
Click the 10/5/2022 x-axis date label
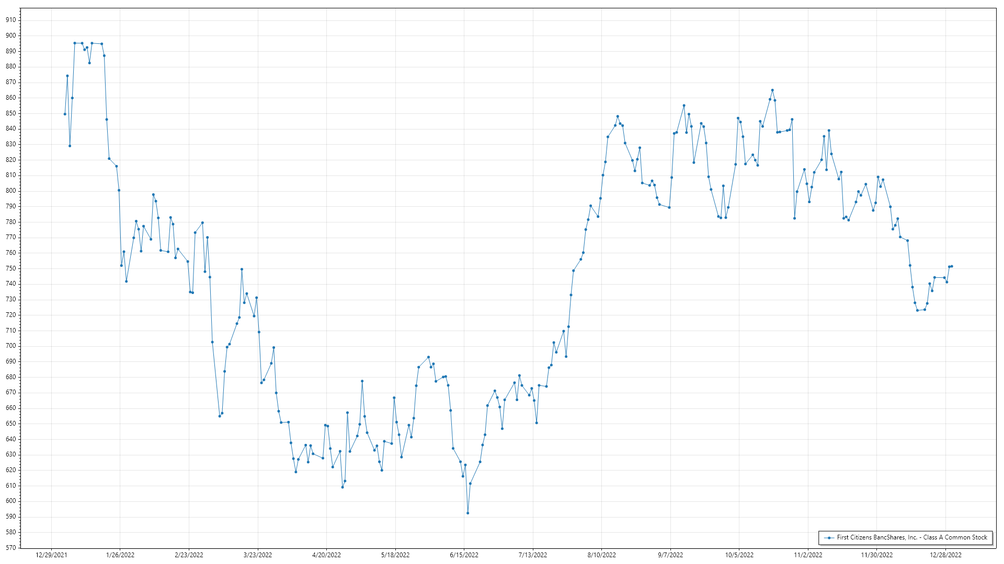click(x=739, y=555)
